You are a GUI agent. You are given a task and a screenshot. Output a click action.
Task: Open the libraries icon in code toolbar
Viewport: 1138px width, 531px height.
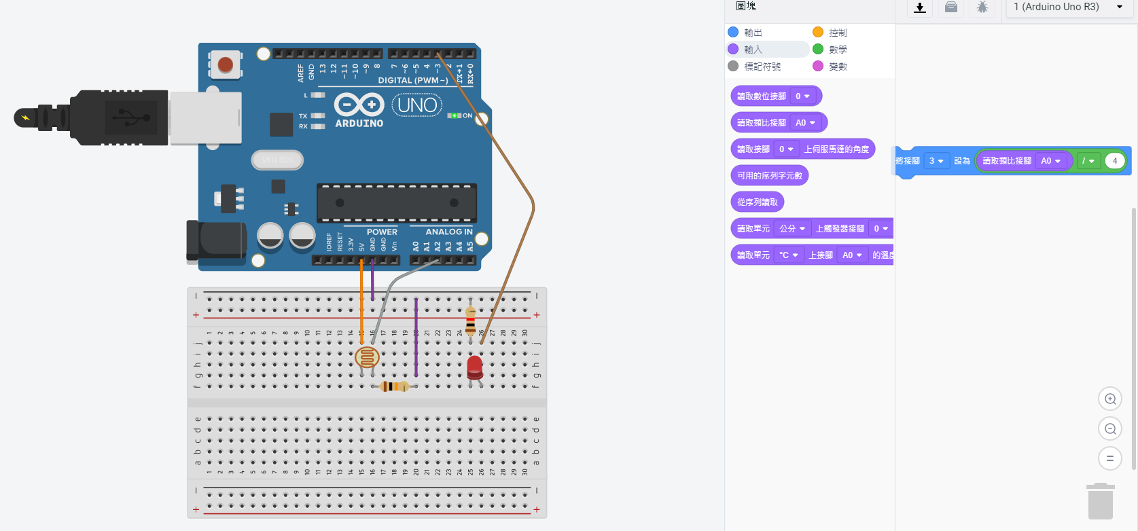(x=951, y=7)
